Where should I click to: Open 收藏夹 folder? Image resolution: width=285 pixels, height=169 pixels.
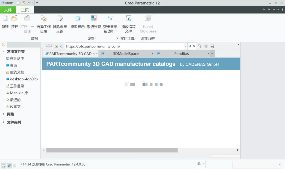(13, 107)
